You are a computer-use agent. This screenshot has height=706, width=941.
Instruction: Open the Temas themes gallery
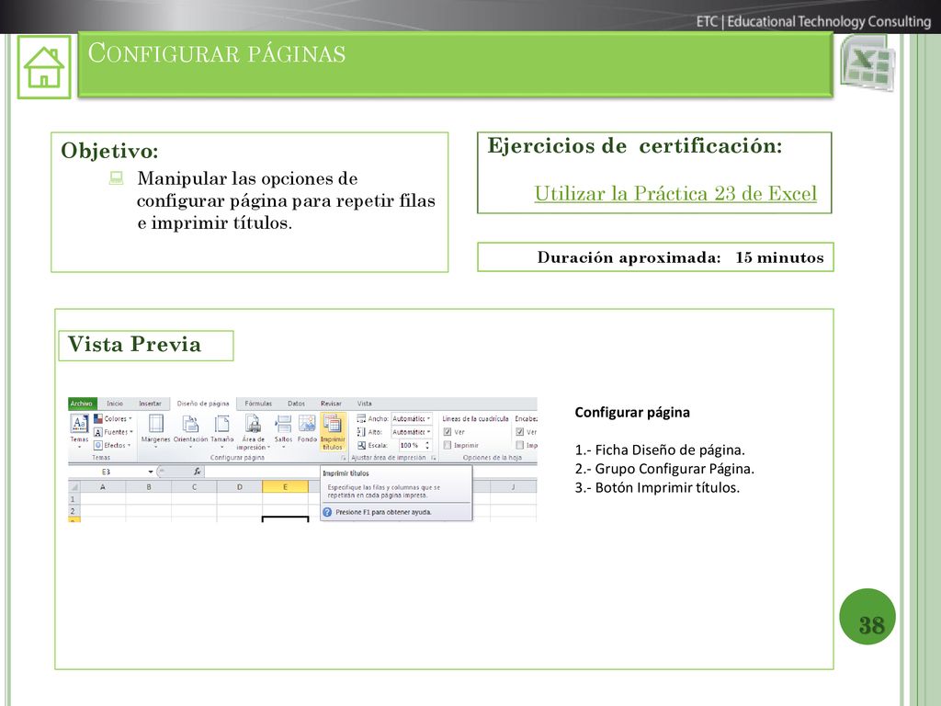[x=79, y=430]
